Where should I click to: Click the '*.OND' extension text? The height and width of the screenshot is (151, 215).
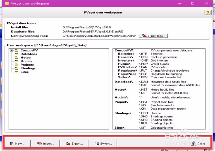[144, 60]
